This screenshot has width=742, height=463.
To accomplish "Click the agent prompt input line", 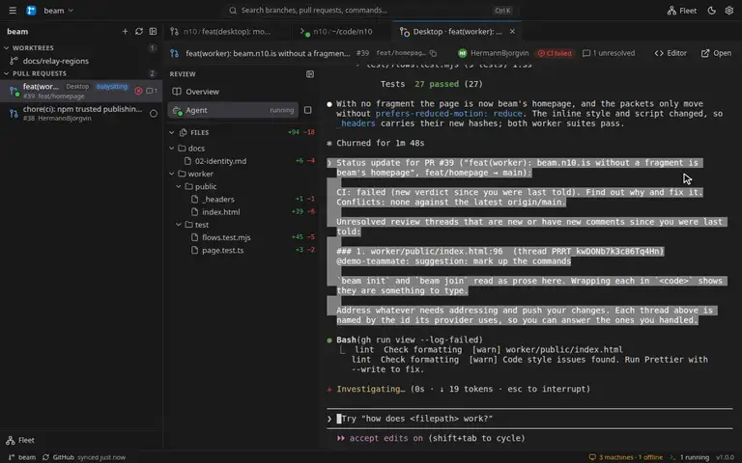I will pos(529,419).
